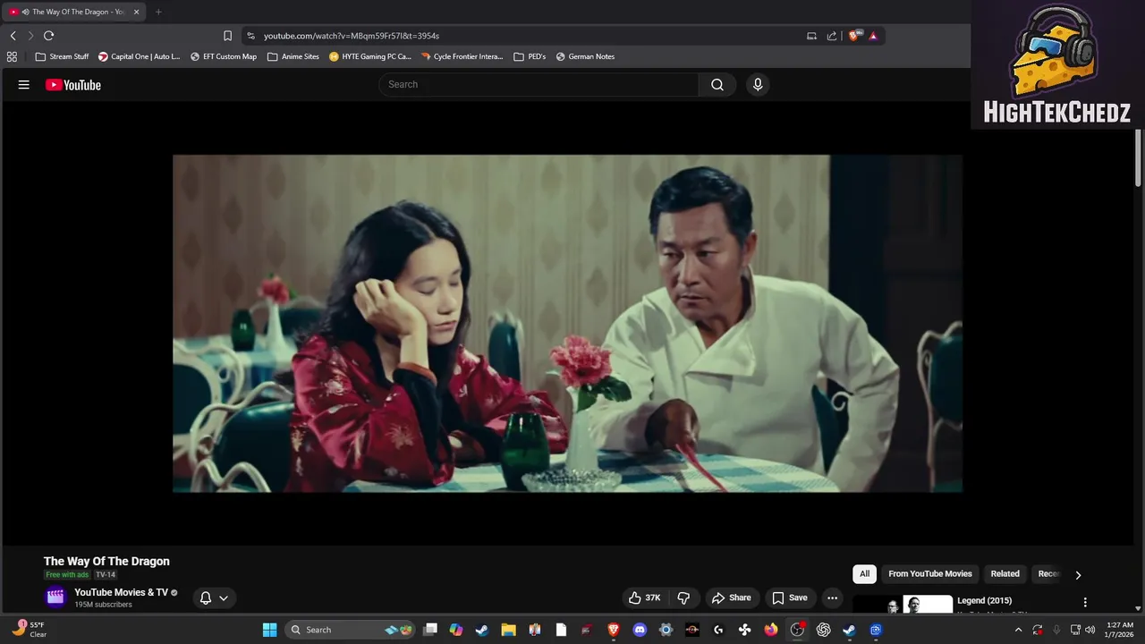The width and height of the screenshot is (1145, 644).
Task: Click the browser address bar URL
Action: [352, 36]
